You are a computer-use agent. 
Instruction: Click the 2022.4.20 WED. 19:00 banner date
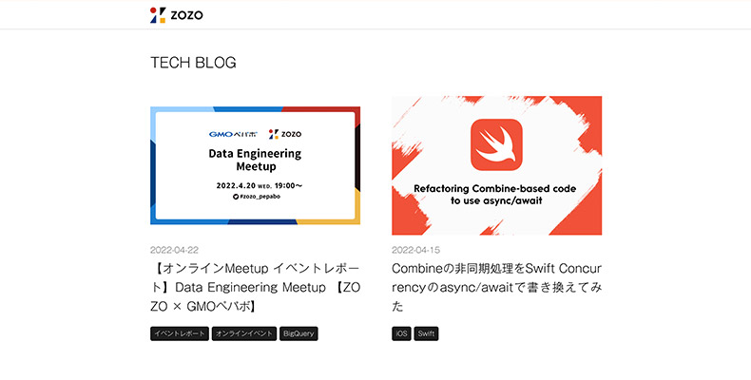coord(260,185)
